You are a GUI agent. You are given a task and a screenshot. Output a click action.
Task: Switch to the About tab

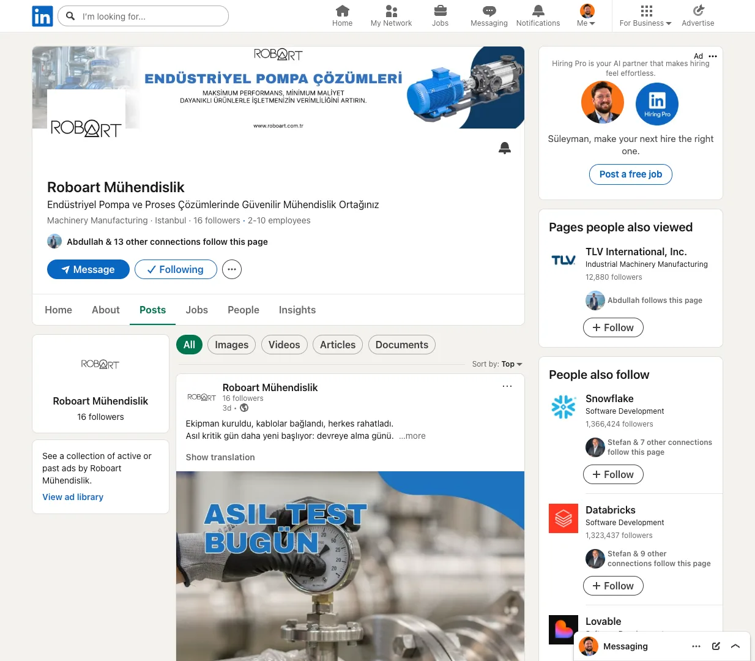106,310
